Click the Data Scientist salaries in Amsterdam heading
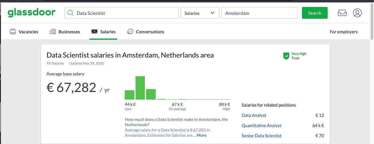Screen dimensions: 374x144 [x=130, y=55]
